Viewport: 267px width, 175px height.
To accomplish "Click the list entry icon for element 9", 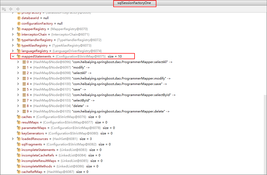I will [x=24, y=111].
